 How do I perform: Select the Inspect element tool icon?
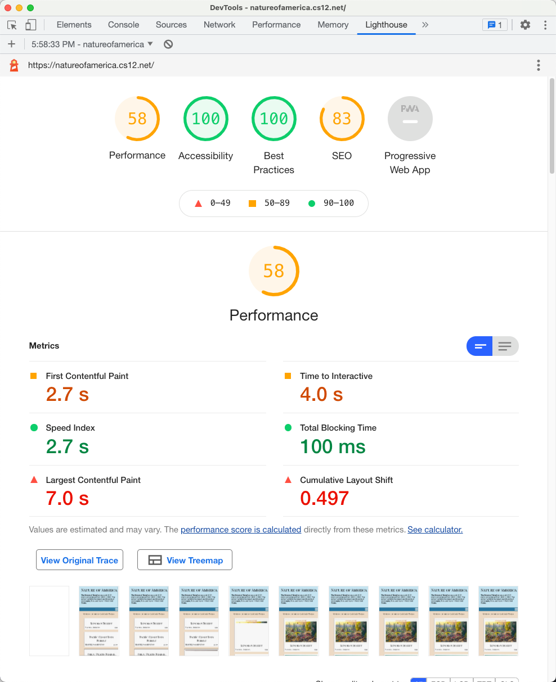11,25
